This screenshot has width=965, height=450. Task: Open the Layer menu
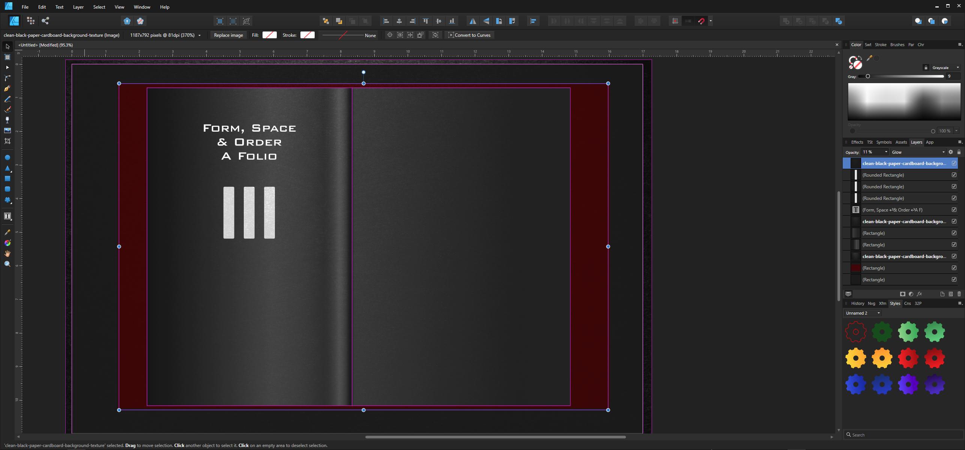(x=78, y=7)
